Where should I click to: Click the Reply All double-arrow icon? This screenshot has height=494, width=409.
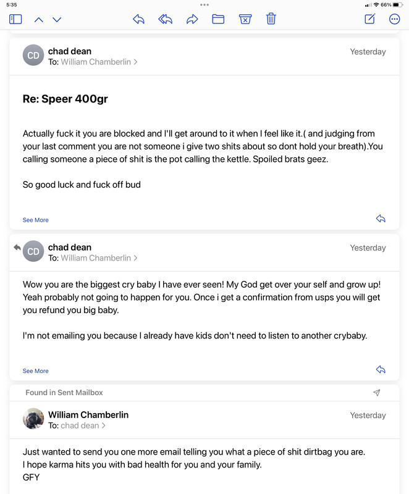point(165,19)
